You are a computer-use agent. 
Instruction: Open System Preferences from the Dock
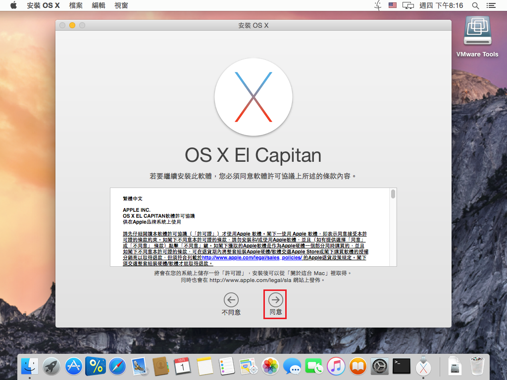(x=379, y=367)
